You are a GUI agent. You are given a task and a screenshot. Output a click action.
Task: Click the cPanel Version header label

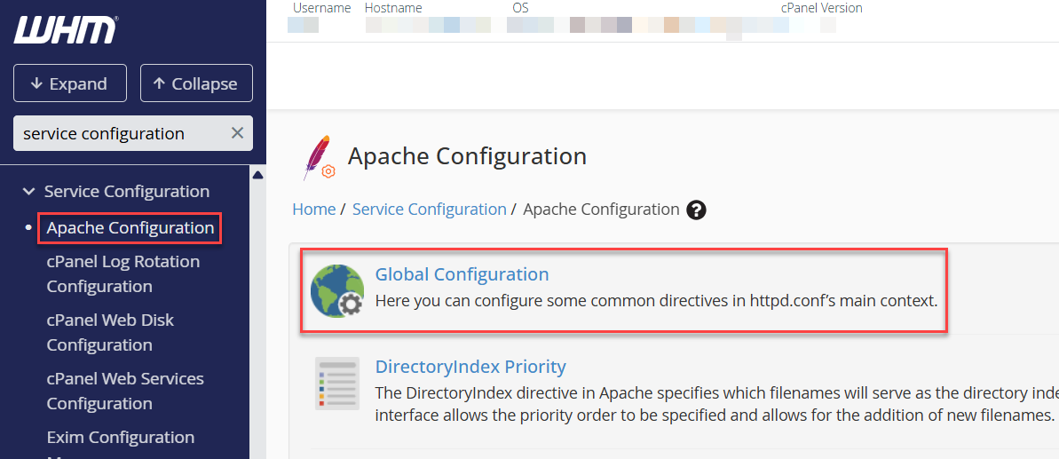click(822, 8)
